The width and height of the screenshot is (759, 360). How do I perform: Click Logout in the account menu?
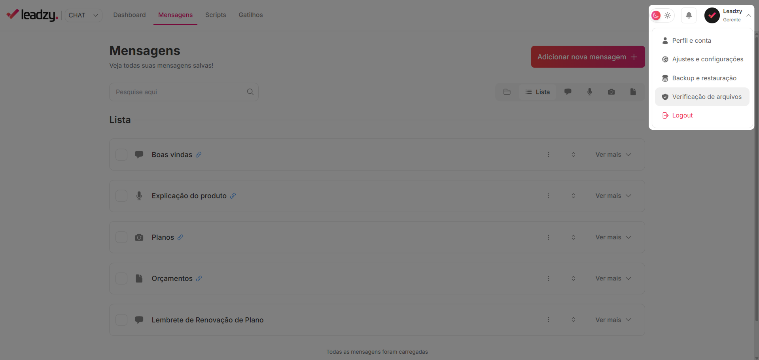(682, 115)
